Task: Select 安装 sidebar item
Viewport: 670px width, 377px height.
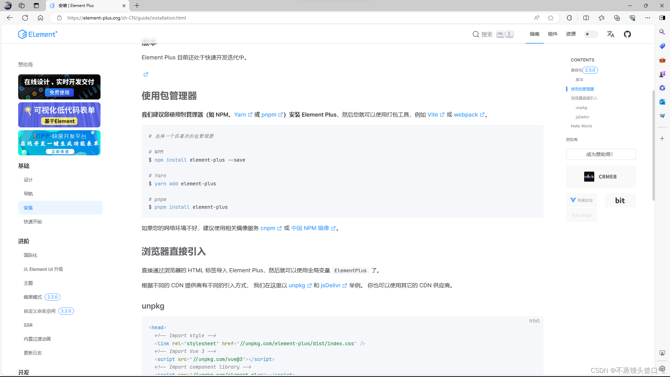Action: pyautogui.click(x=60, y=208)
